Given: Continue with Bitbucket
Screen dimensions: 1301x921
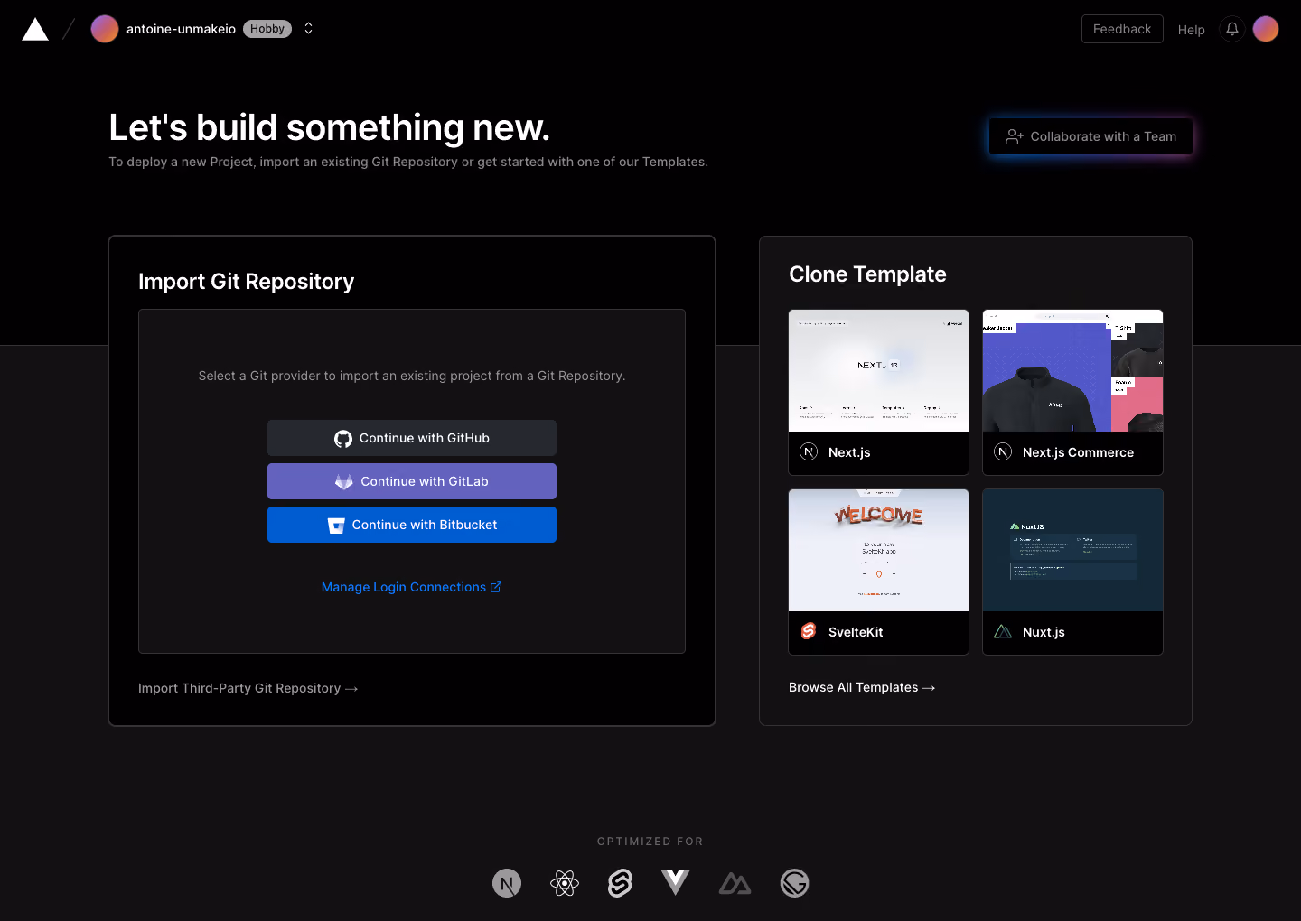Looking at the screenshot, I should coord(412,525).
